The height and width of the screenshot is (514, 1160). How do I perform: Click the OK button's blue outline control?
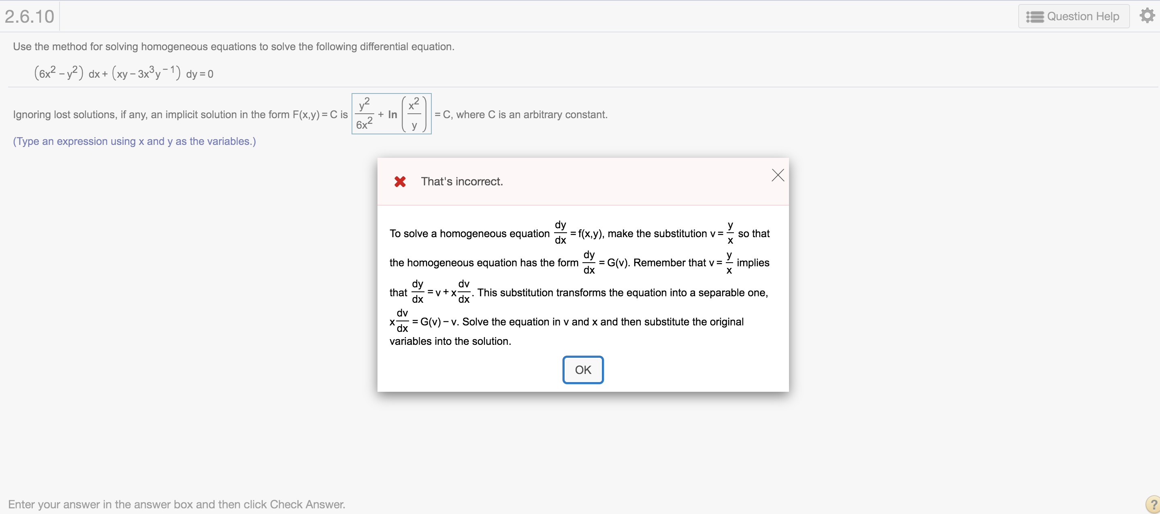583,370
